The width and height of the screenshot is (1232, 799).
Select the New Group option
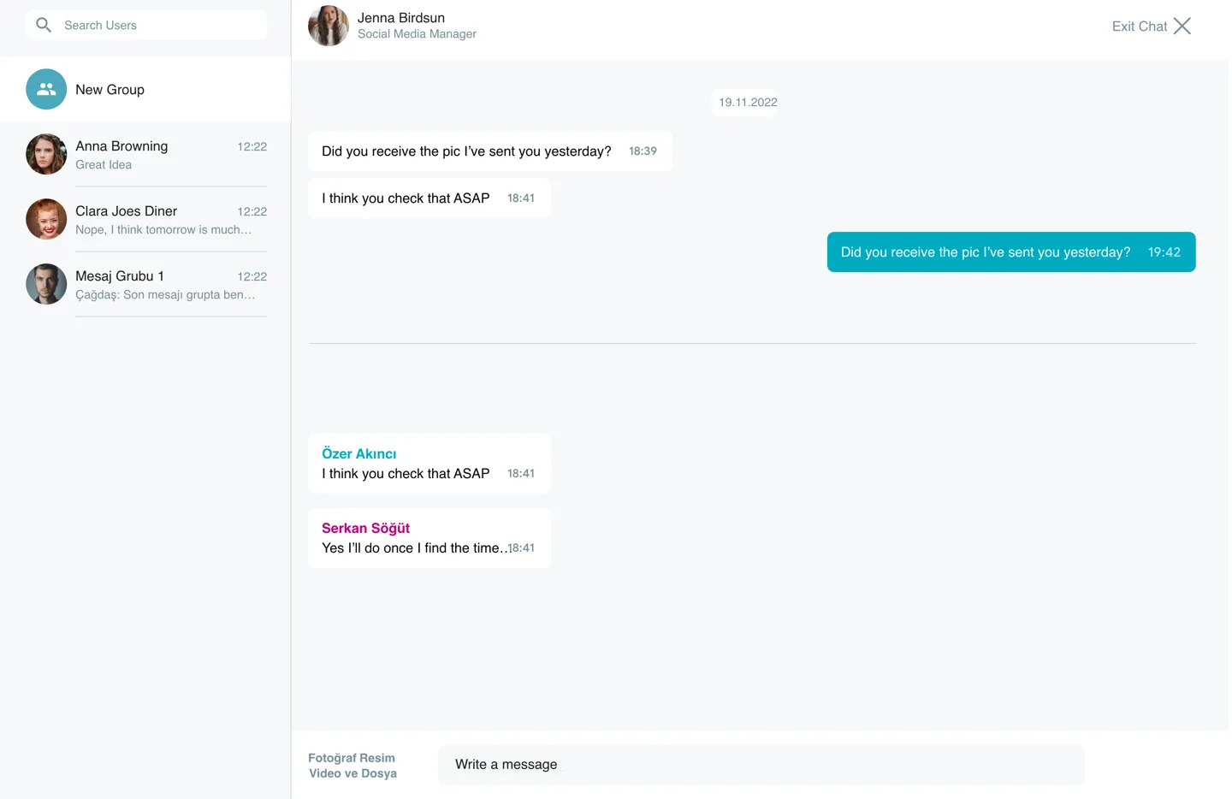tap(110, 90)
